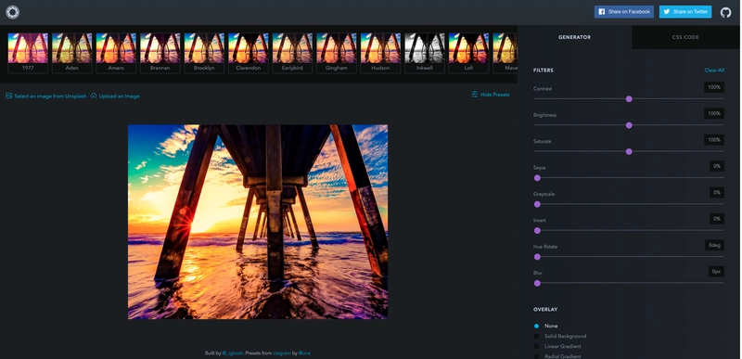The width and height of the screenshot is (742, 359).
Task: Click the Contrast slider handle
Action: tap(629, 99)
